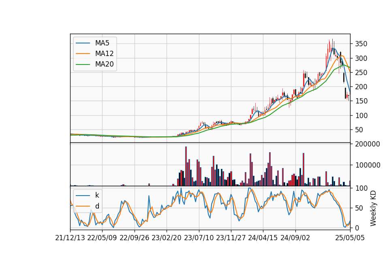
Task: Click the date label 23/02/20
Action: (x=167, y=238)
